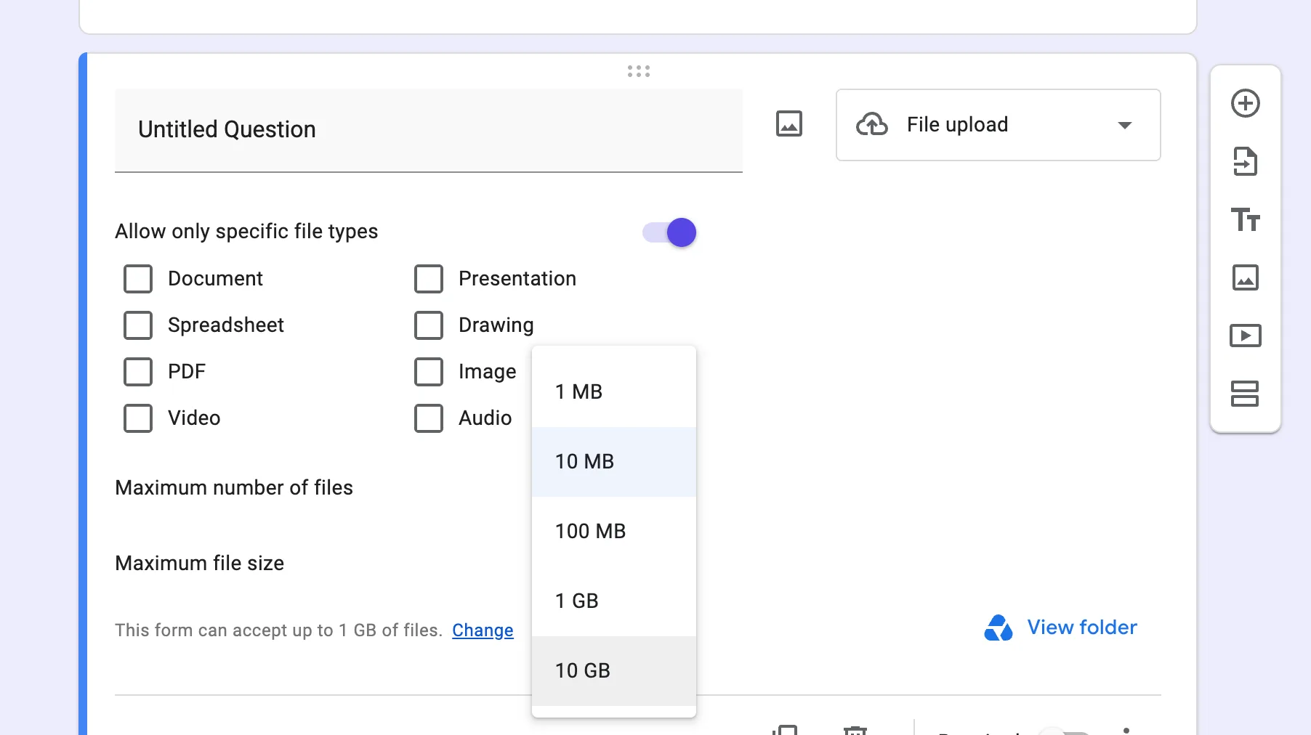Check the Video file type
1311x735 pixels.
point(138,418)
